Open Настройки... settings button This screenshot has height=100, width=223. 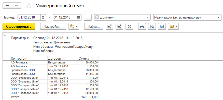click(53, 26)
